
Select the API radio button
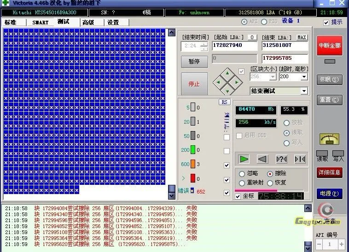[x=244, y=22]
